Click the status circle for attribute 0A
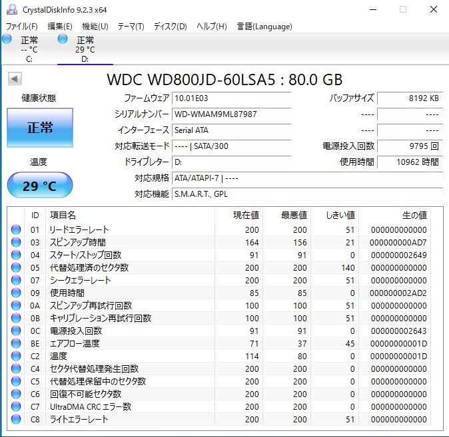The height and width of the screenshot is (437, 449). pos(16,305)
